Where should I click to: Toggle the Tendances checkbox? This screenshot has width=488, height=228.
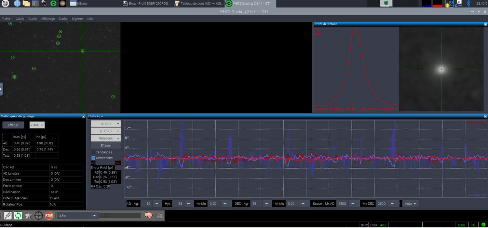coord(93,152)
